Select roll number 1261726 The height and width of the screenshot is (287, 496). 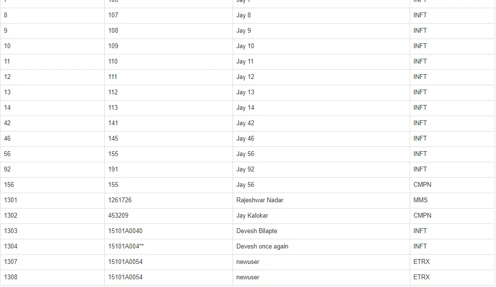[x=168, y=200]
